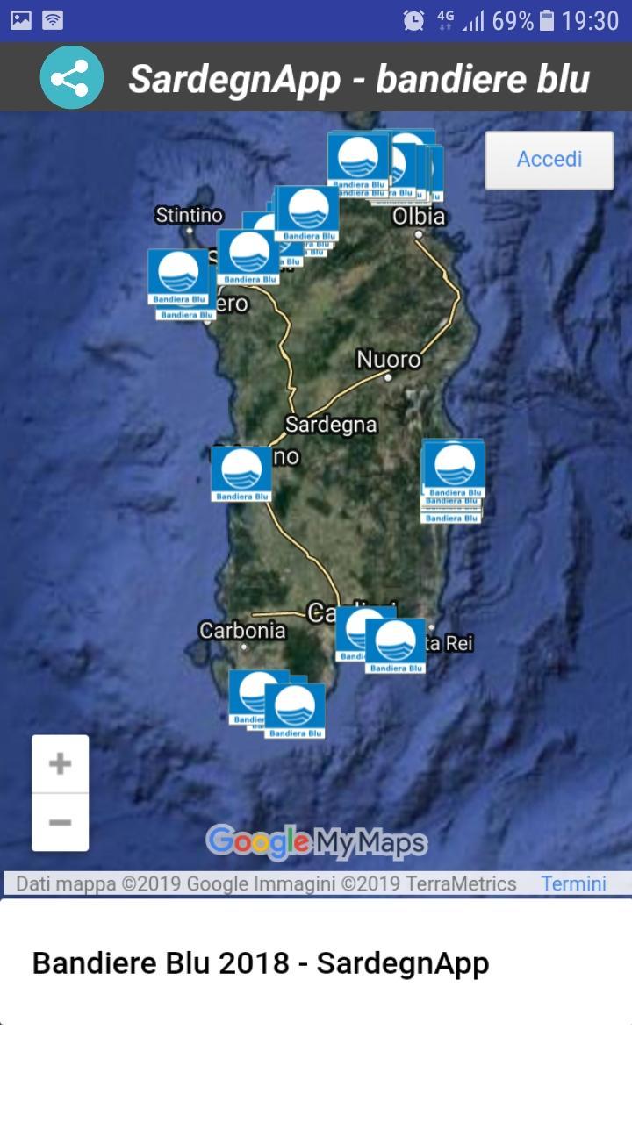
Task: Select the Bandiera Blu marker near Oristano
Action: [241, 474]
